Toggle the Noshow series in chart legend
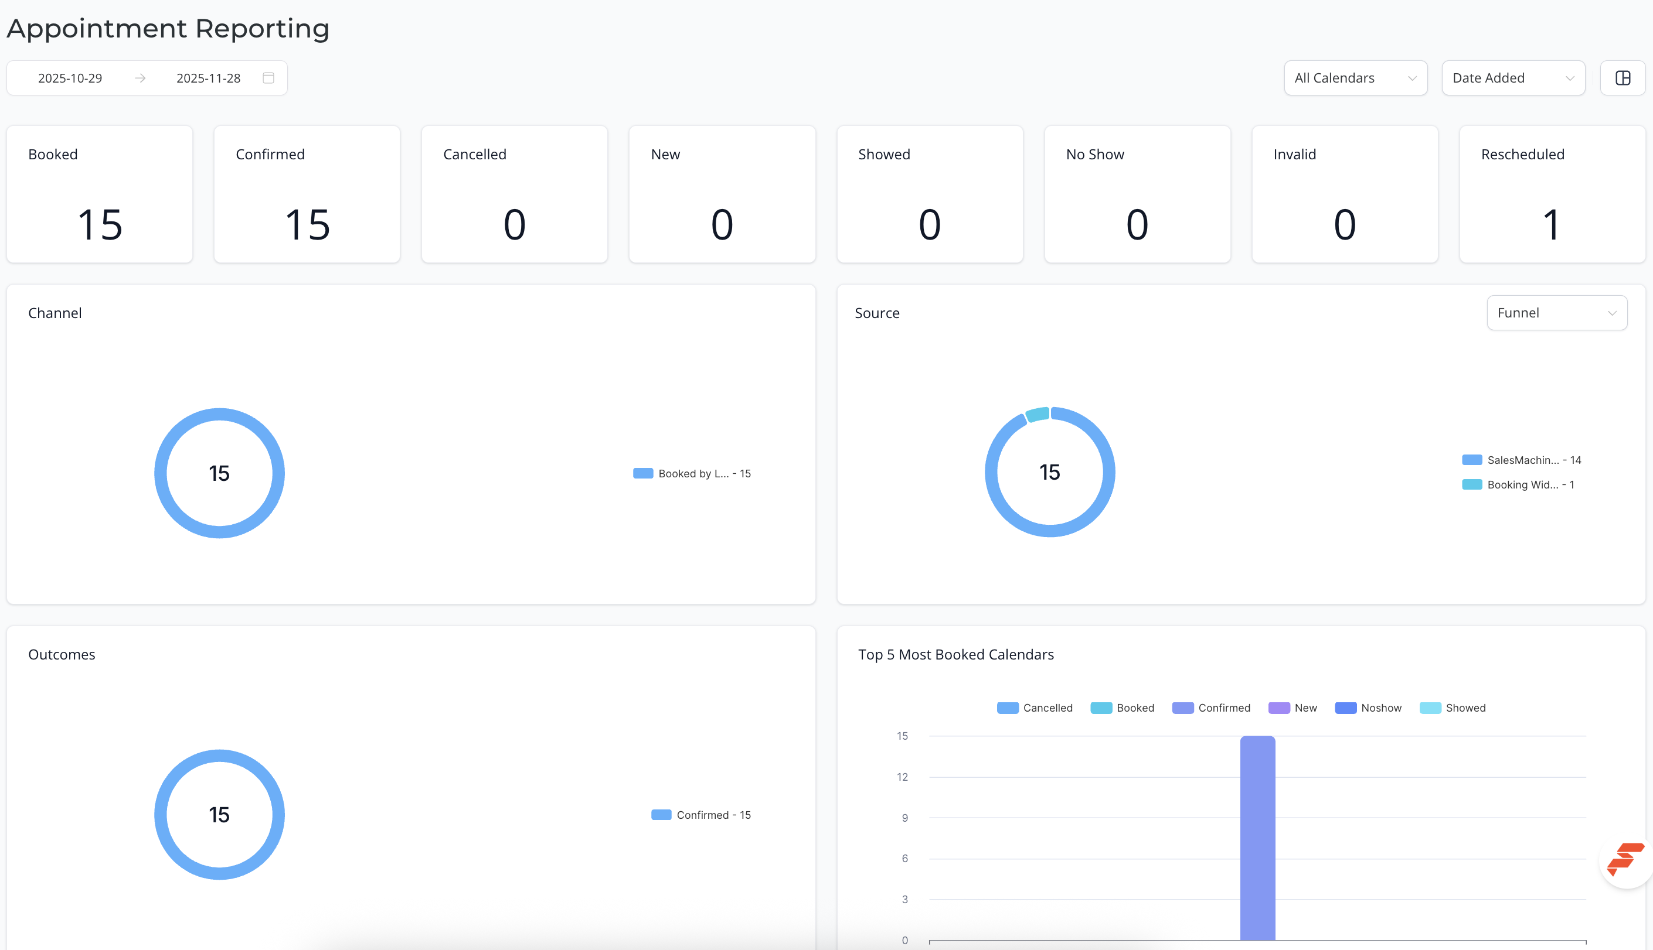Image resolution: width=1653 pixels, height=950 pixels. [x=1368, y=708]
